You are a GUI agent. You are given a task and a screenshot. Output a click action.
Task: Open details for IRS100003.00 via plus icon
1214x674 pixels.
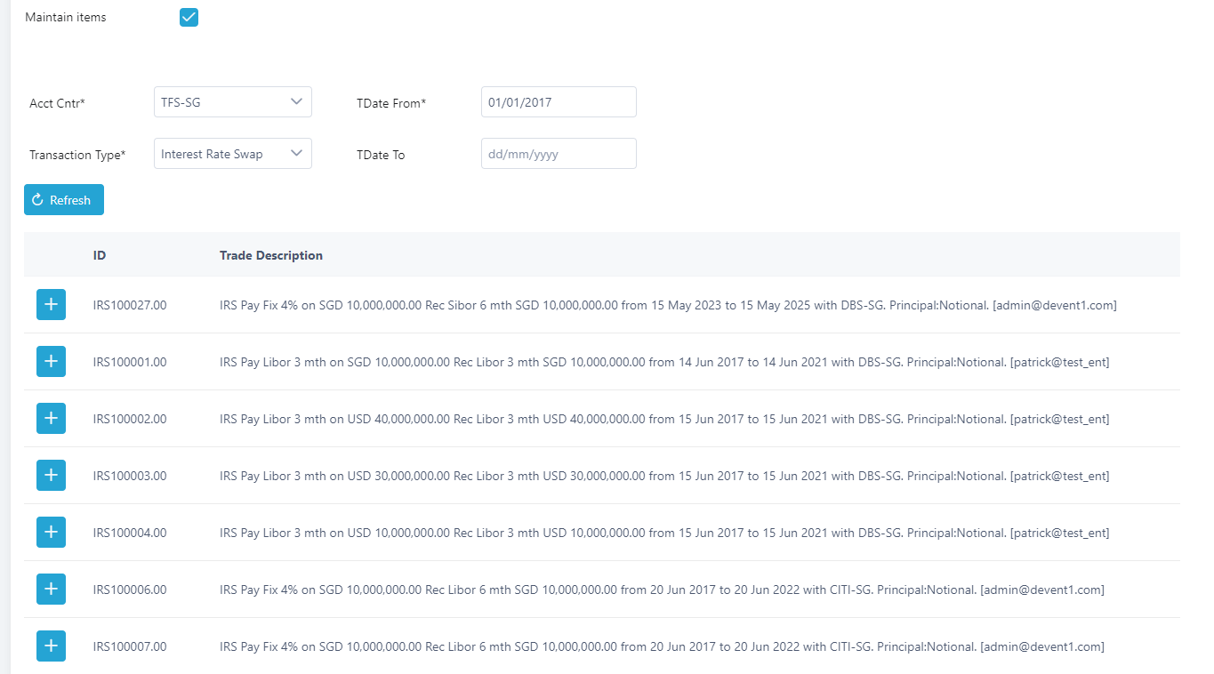[x=51, y=476]
